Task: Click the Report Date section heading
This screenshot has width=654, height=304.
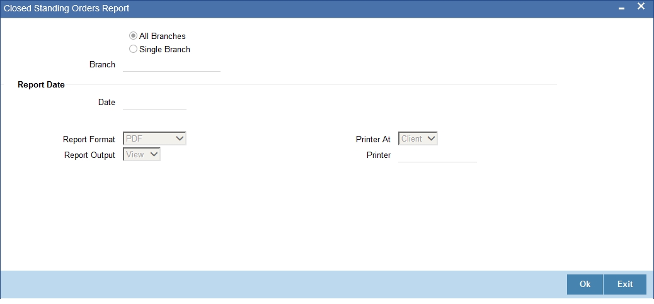Action: tap(42, 85)
